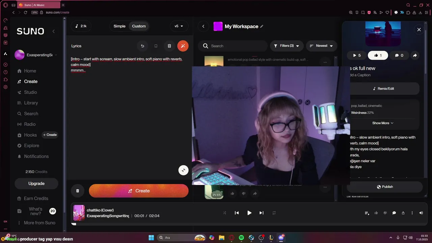Click the Upgrade button
Viewport: 432px width, 243px height.
[x=36, y=184]
